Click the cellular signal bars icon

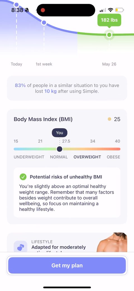pyautogui.click(x=103, y=10)
